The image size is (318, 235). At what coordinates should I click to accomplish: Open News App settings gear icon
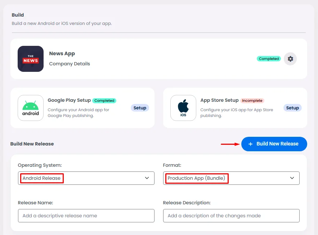click(290, 59)
